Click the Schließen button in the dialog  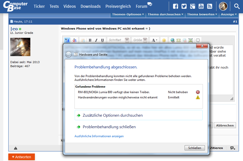tap(195, 148)
